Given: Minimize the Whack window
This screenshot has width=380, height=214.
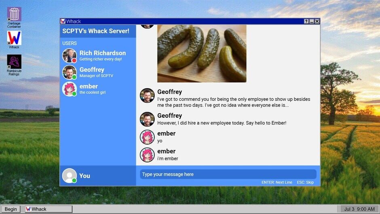Looking at the screenshot, I should tap(312, 21).
